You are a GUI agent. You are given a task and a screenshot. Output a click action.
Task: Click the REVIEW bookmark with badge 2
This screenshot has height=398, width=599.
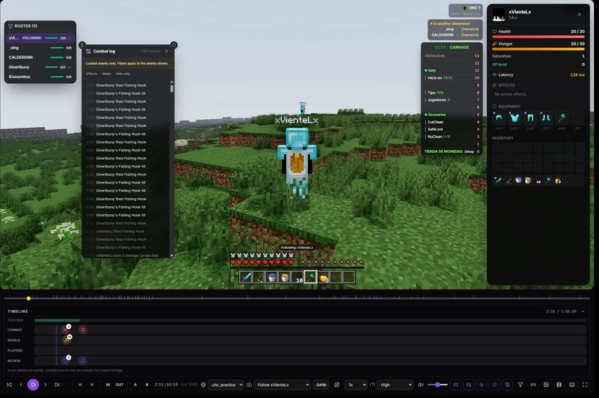pos(65,361)
